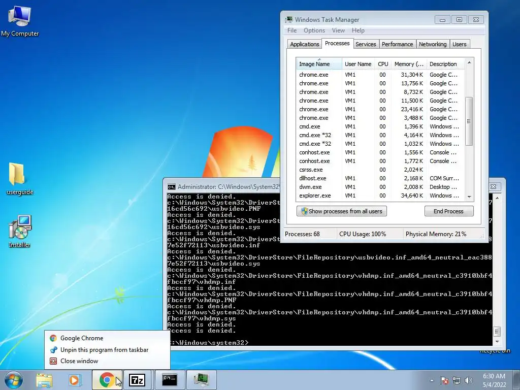Switch to the Performance tab
The width and height of the screenshot is (520, 390).
pos(397,44)
